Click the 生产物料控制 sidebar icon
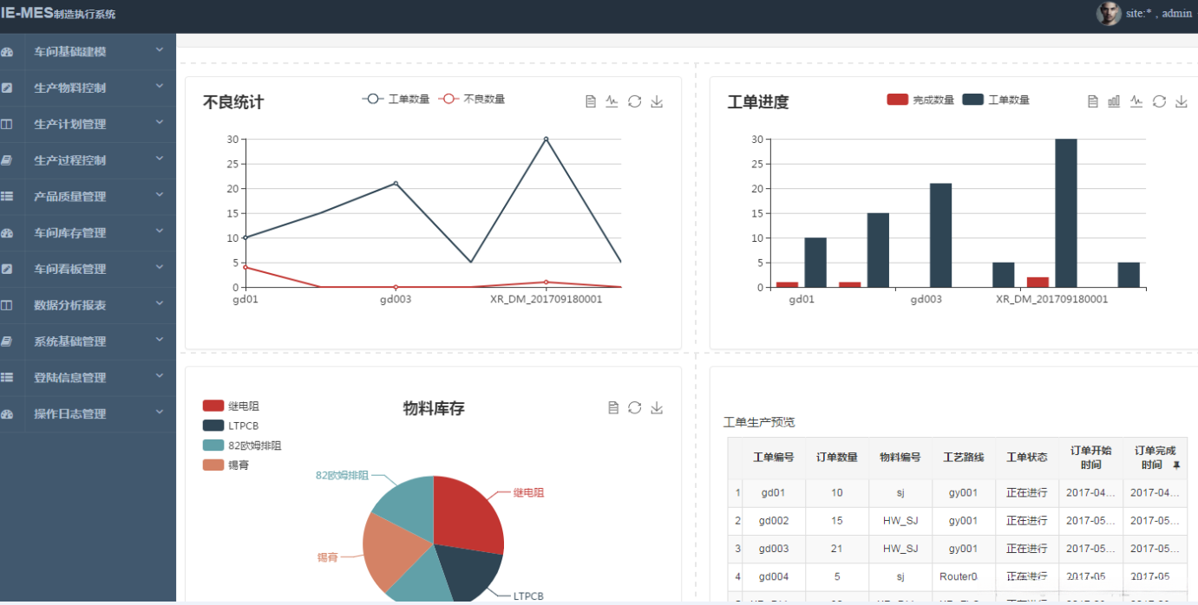The width and height of the screenshot is (1198, 605). (7, 88)
